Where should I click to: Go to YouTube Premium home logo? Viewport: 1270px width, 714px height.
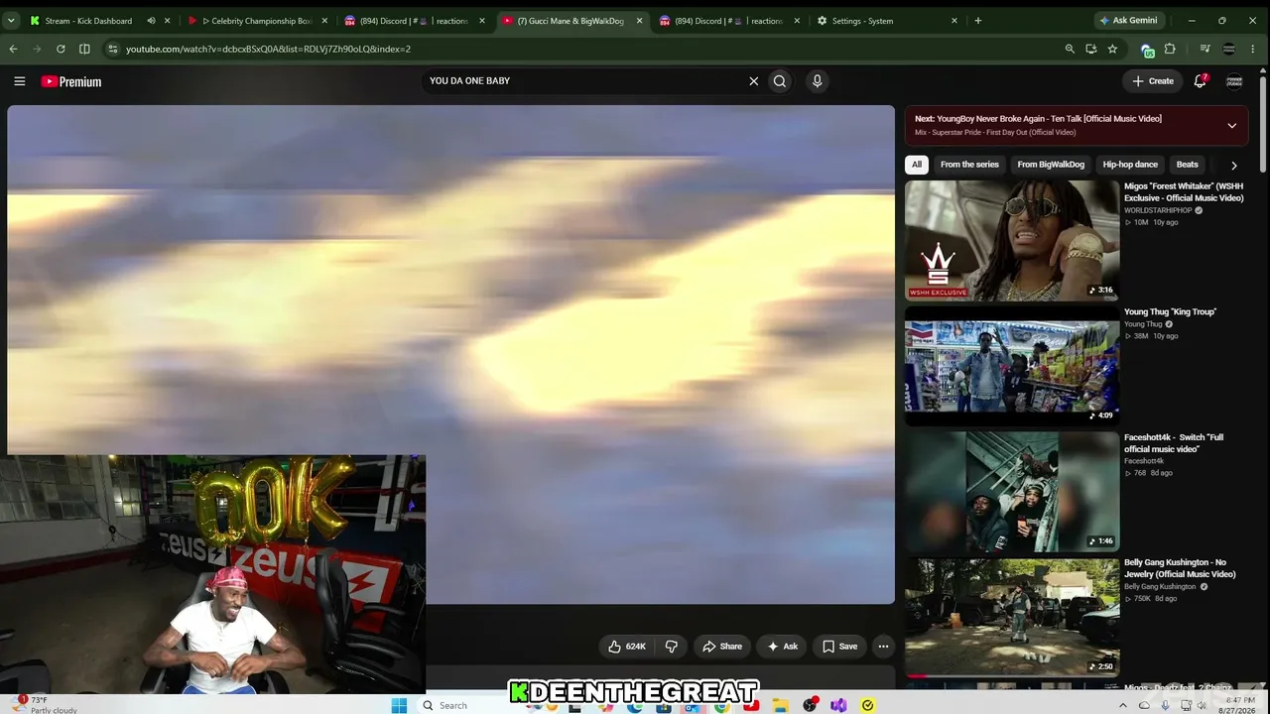pyautogui.click(x=71, y=81)
